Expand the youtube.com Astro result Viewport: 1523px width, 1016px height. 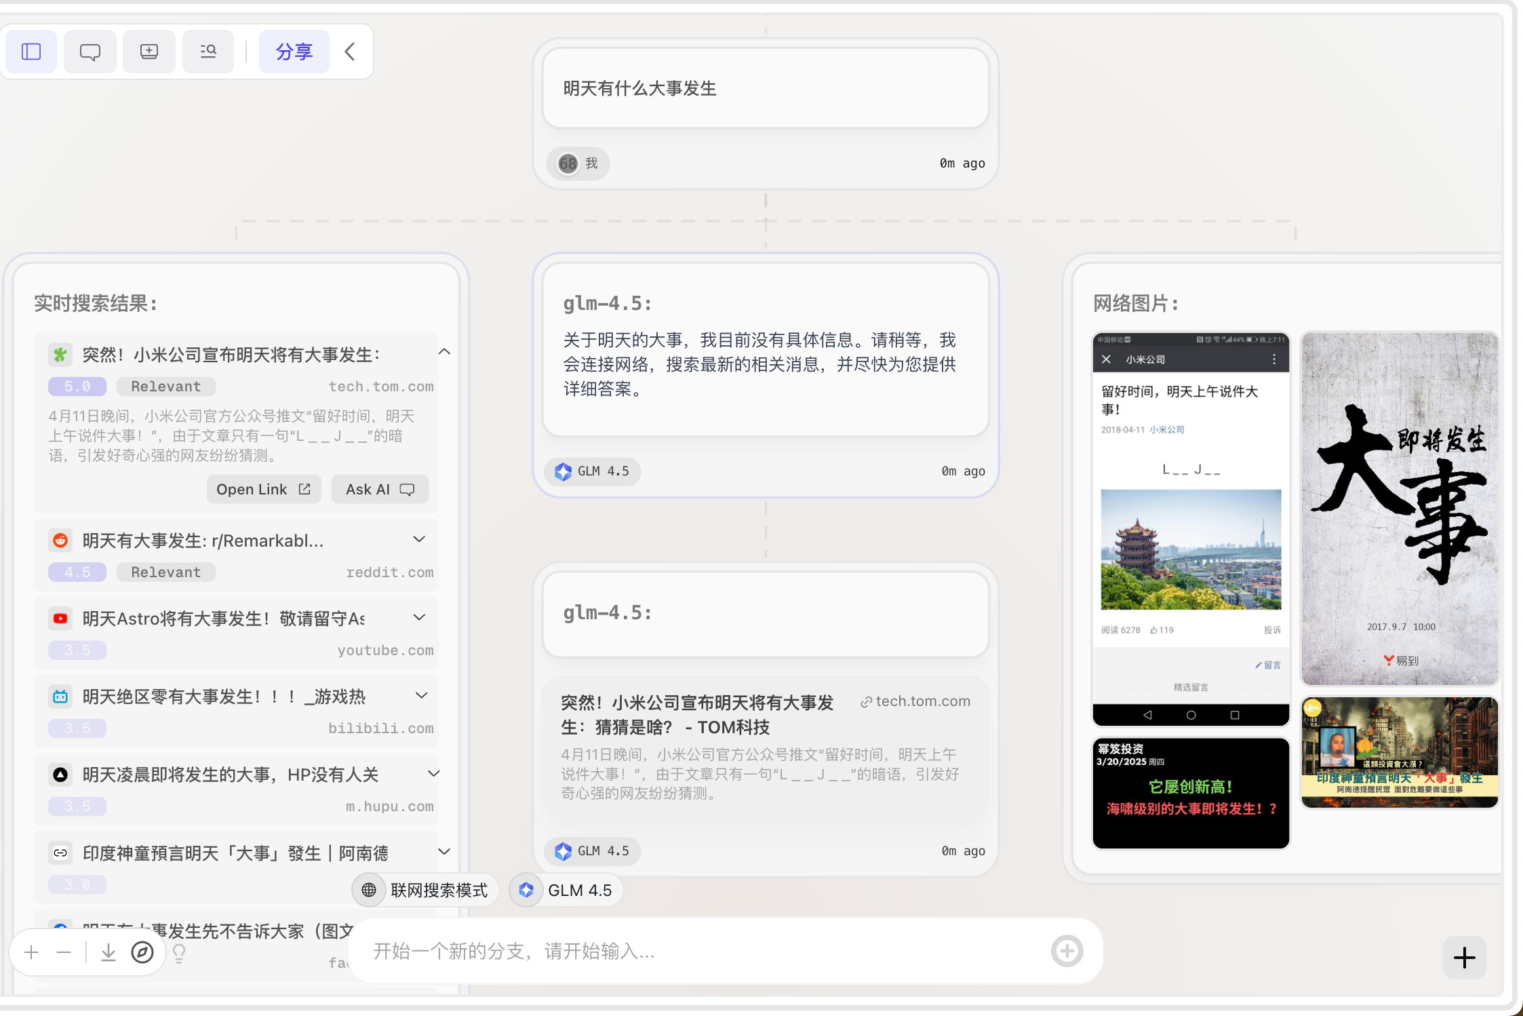(x=419, y=617)
